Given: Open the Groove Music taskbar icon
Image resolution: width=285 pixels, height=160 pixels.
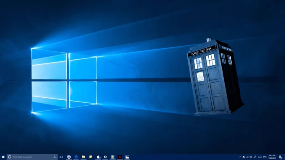Looking at the screenshot, I should pos(69,157).
